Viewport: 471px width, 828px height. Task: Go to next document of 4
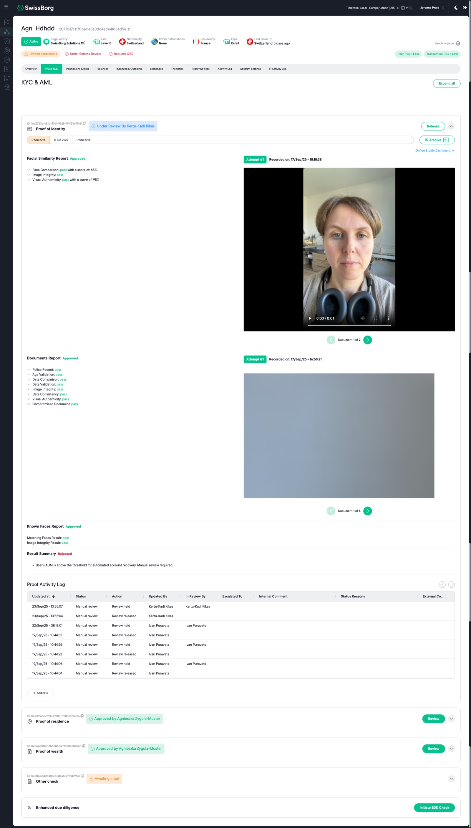click(x=367, y=511)
